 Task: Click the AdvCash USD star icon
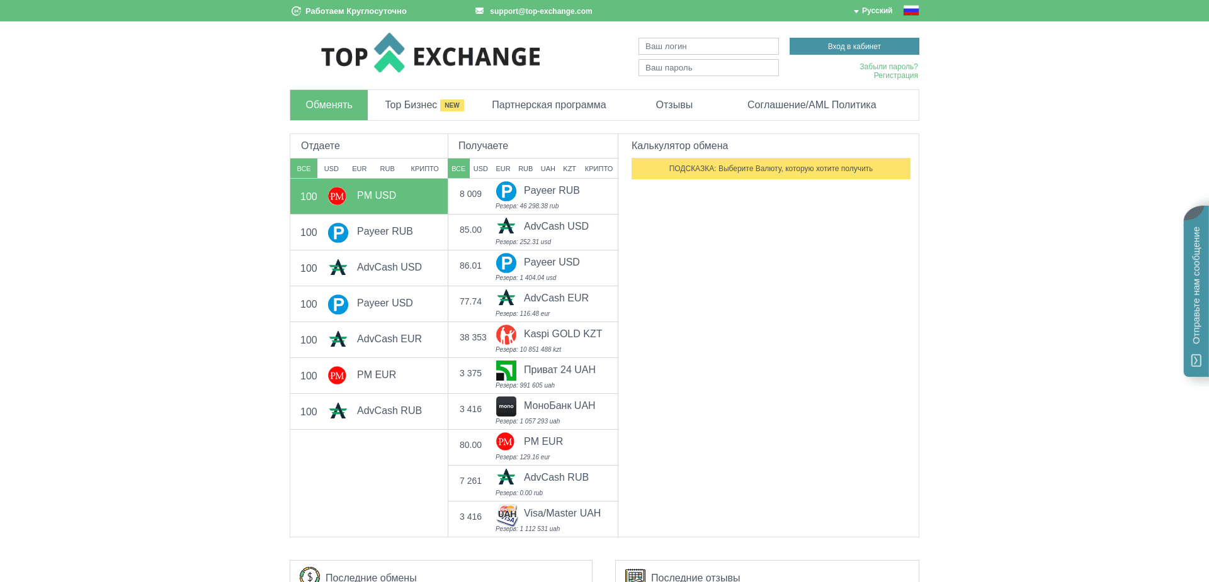tap(506, 226)
